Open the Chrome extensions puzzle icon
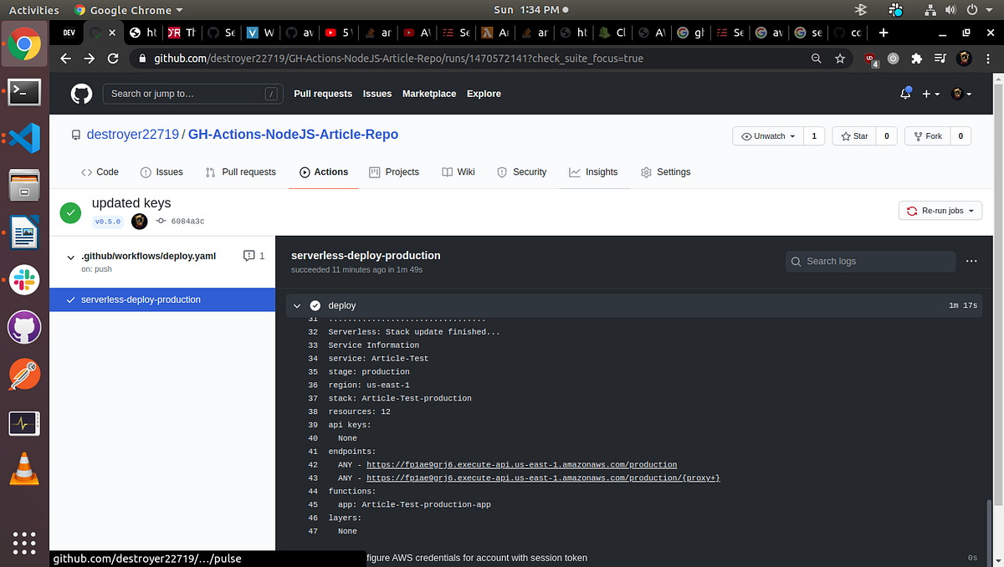 tap(915, 59)
